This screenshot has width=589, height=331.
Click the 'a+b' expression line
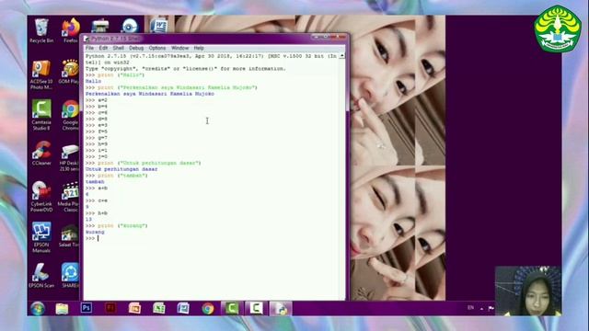coord(96,188)
